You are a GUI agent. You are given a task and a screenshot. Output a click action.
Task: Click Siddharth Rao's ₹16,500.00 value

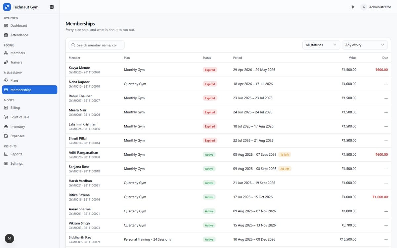pos(348,239)
